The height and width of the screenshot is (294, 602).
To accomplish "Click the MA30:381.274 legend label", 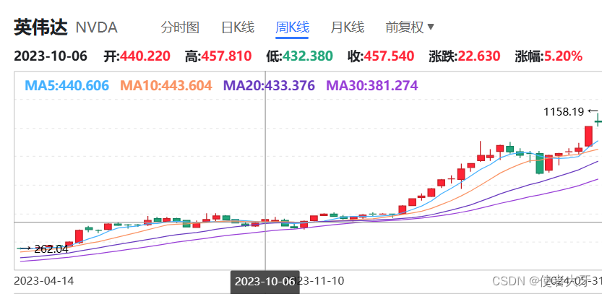I will [x=371, y=85].
